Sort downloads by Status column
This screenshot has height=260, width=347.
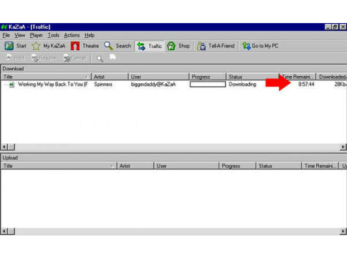coord(253,77)
